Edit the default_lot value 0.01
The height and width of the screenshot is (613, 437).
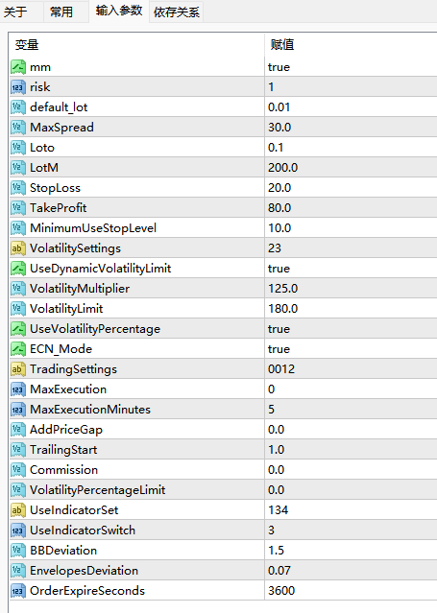[279, 107]
